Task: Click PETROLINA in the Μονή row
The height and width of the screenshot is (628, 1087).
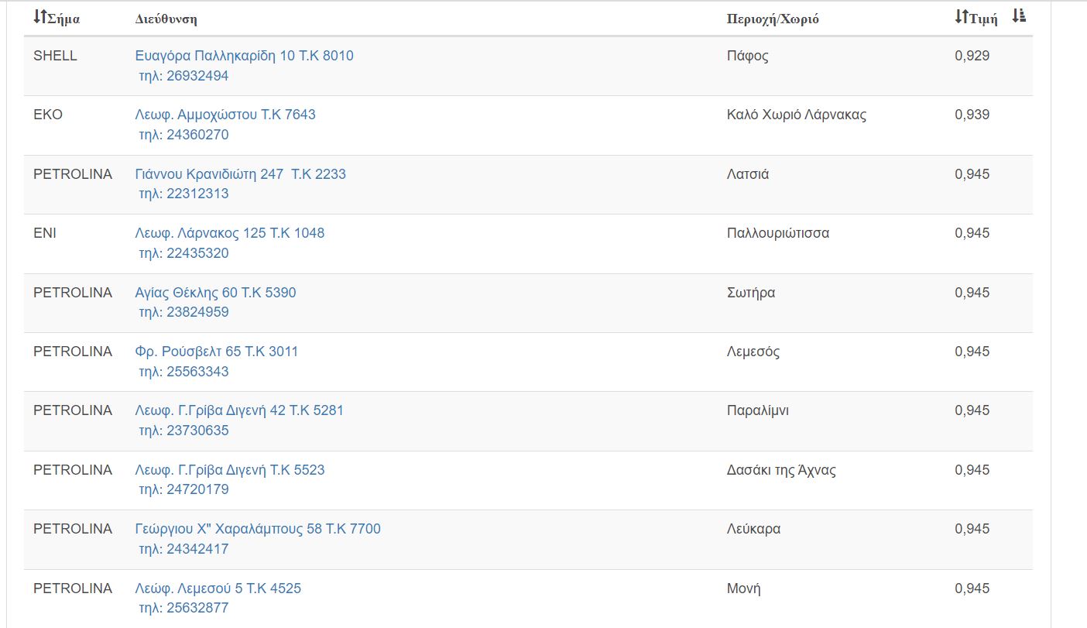Action: pyautogui.click(x=73, y=589)
